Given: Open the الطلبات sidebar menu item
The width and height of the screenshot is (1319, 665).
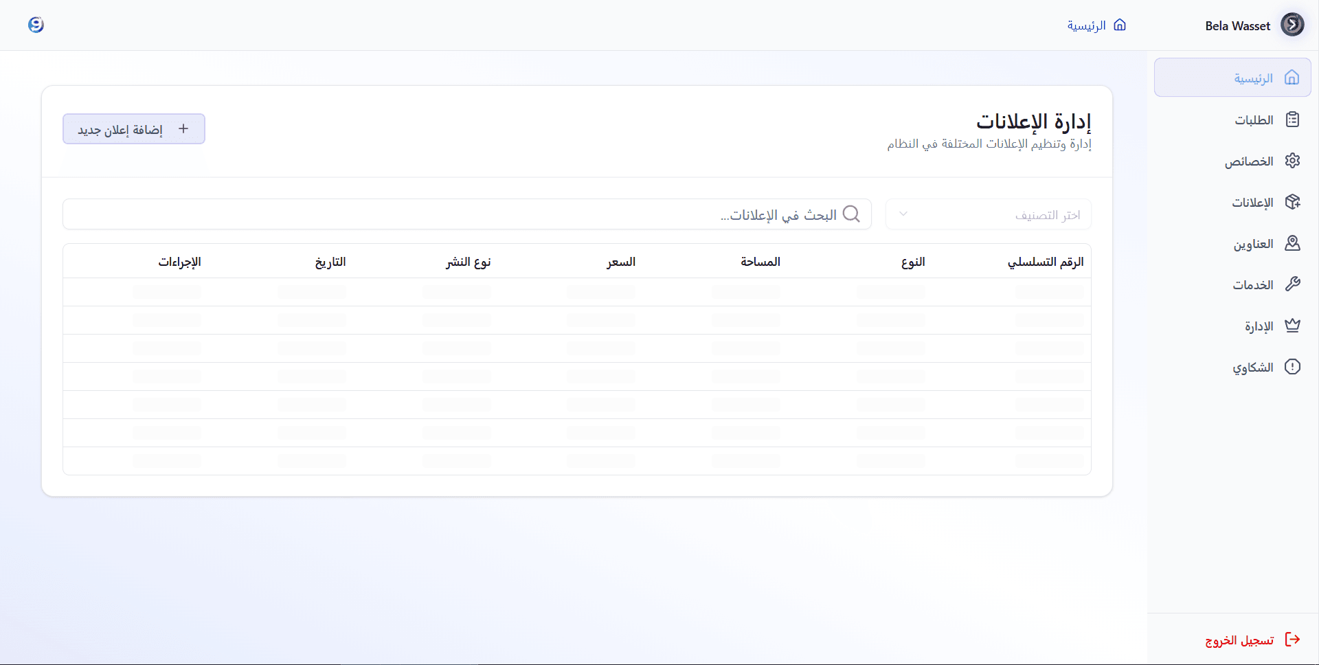Looking at the screenshot, I should pyautogui.click(x=1232, y=120).
